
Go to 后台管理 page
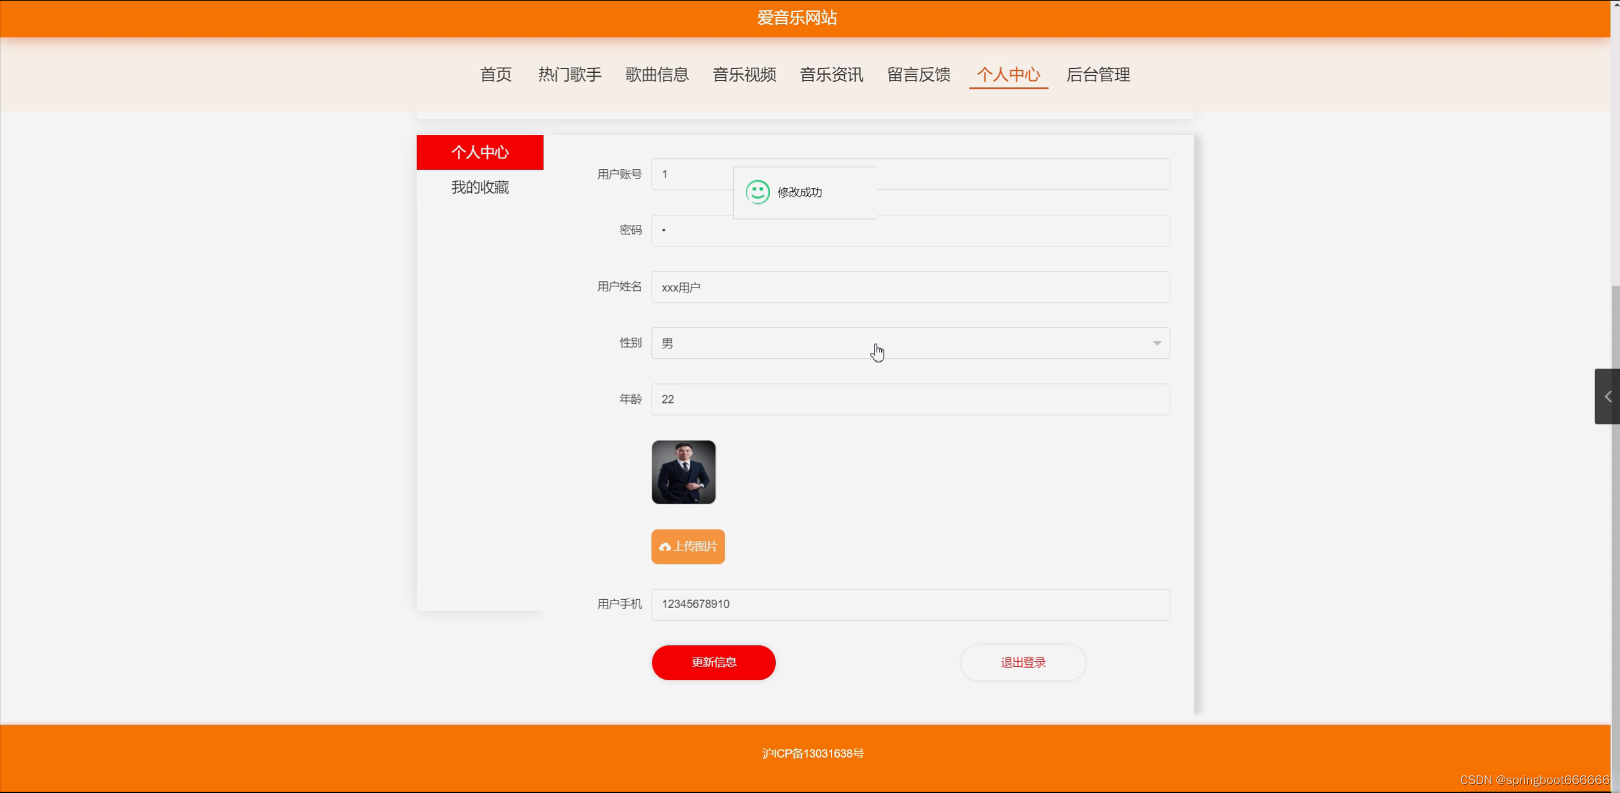point(1098,75)
